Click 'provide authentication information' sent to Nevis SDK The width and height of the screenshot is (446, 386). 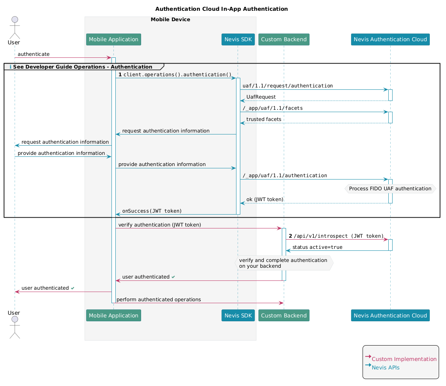click(x=162, y=164)
